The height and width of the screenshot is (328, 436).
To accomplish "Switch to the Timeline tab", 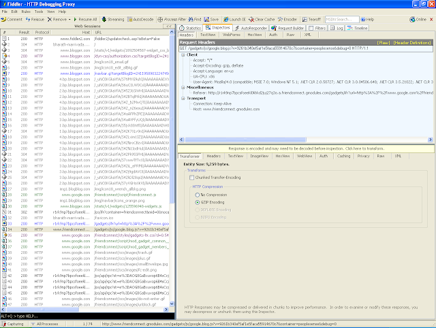I will 358,28.
